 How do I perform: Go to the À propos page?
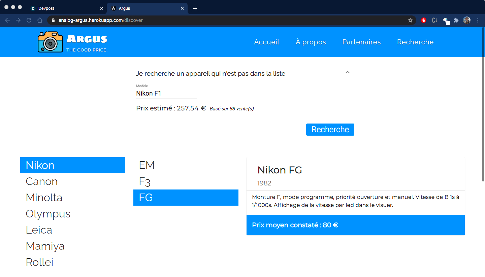[311, 42]
